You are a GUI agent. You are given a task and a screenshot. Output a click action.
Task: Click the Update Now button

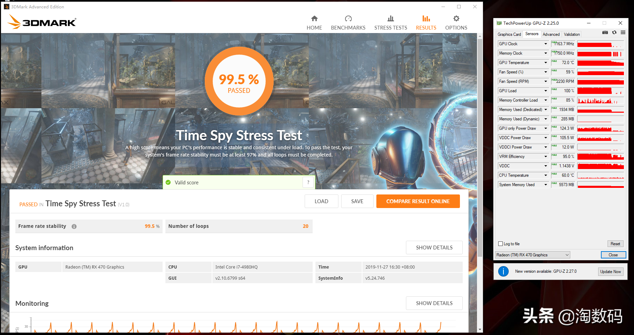[x=610, y=272]
